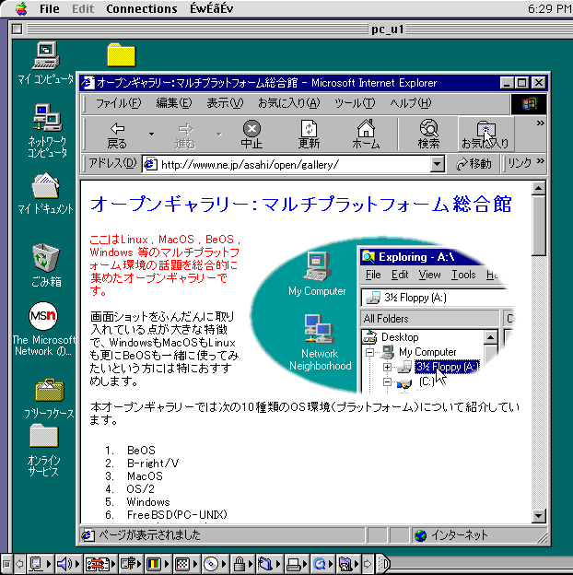
Task: Open the ごみ箱 recycle bin desktop icon
Action: [x=45, y=263]
